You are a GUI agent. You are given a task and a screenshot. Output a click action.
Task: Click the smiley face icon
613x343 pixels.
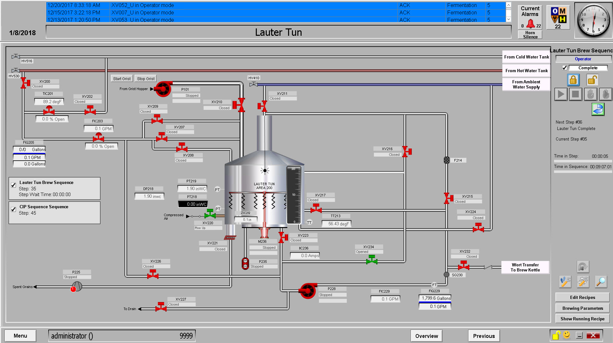pyautogui.click(x=567, y=335)
